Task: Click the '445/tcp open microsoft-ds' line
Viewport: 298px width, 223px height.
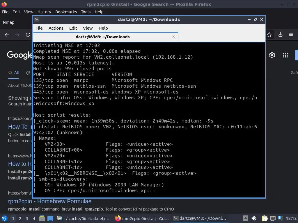Action: pyautogui.click(x=106, y=92)
